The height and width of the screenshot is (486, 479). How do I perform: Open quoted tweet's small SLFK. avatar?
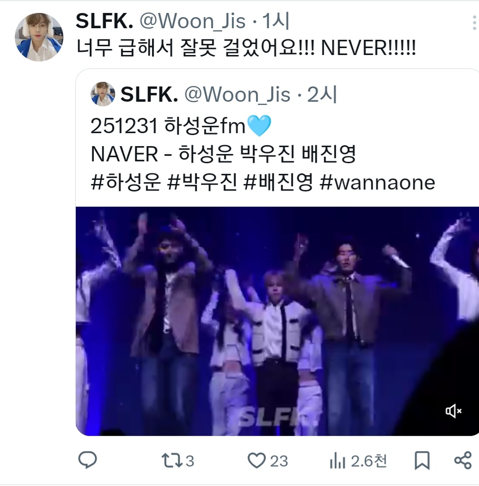pos(103,94)
